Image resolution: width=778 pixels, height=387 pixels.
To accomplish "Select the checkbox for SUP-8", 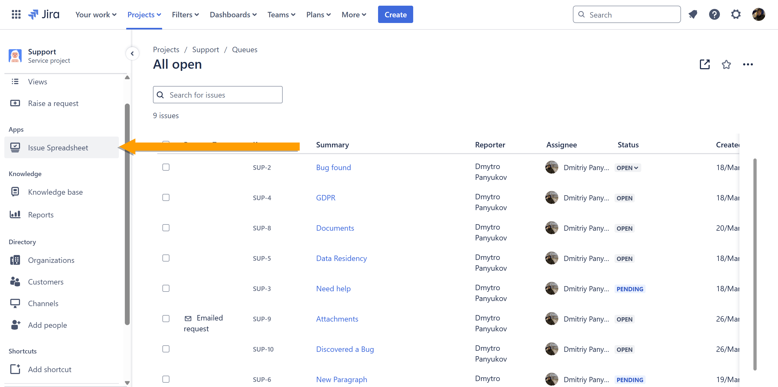I will pos(166,228).
